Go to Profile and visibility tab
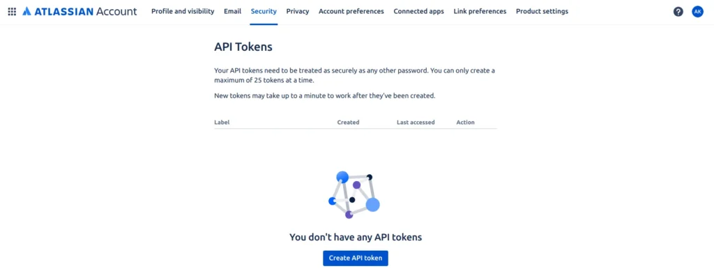Image resolution: width=714 pixels, height=280 pixels. 183,12
